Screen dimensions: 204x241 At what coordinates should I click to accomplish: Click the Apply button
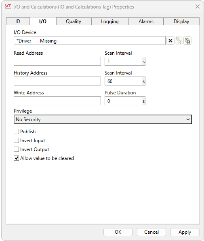point(185,232)
